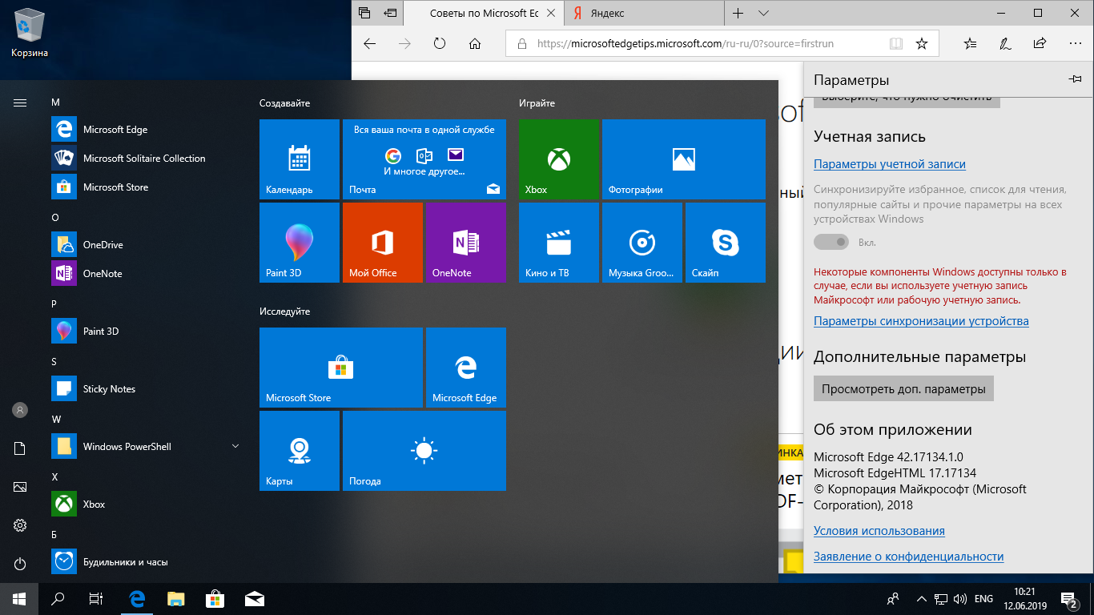Open the purple OneNote tile
The image size is (1094, 615).
coord(466,243)
